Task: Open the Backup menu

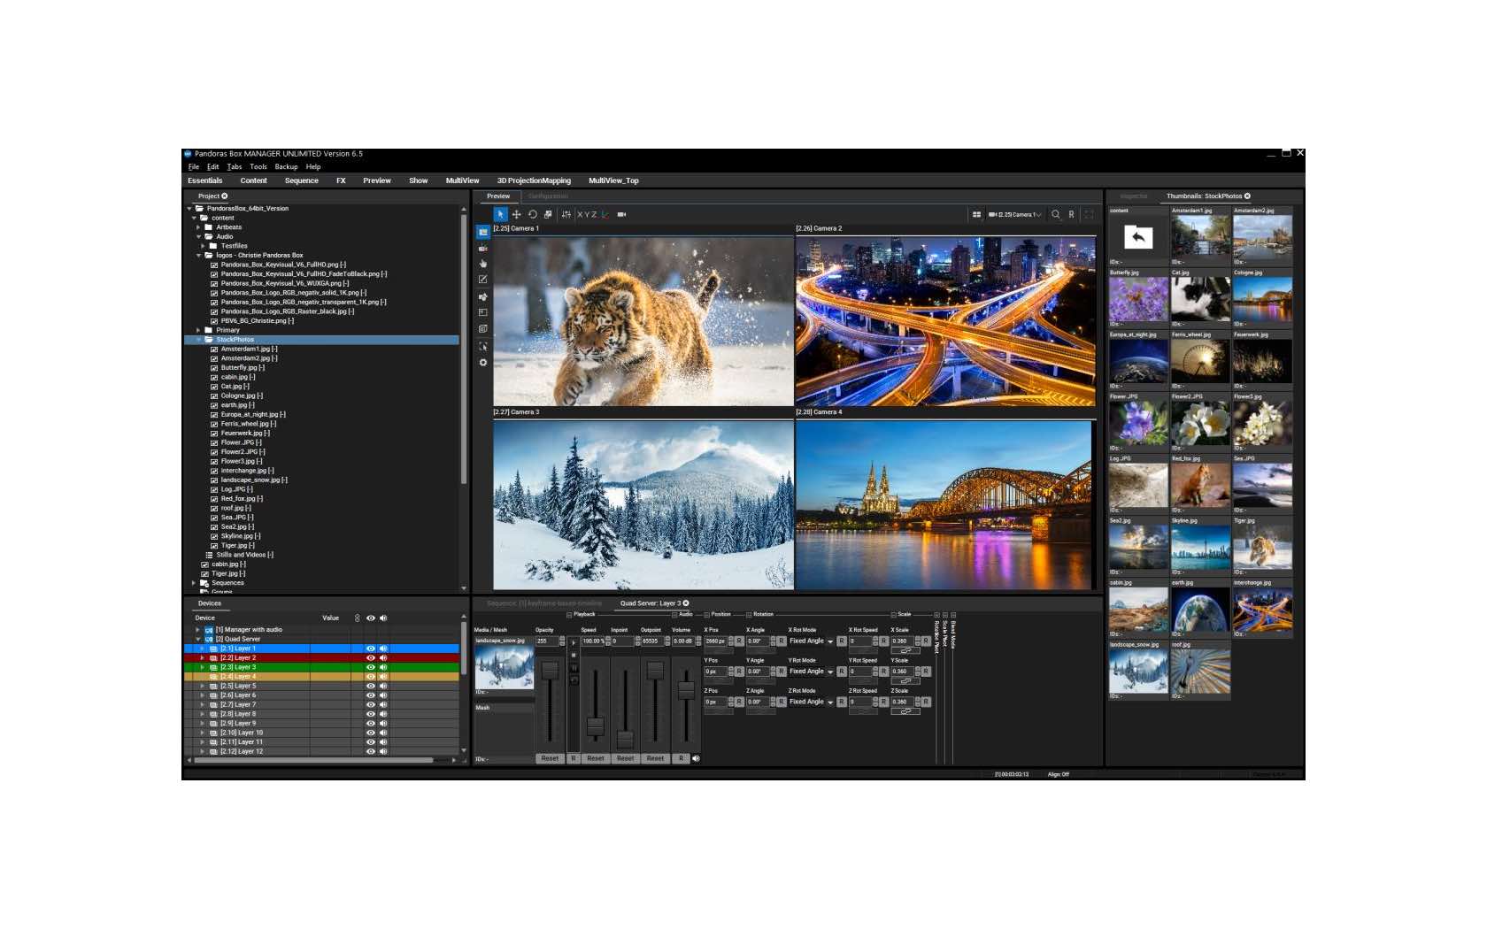Action: coord(286,166)
